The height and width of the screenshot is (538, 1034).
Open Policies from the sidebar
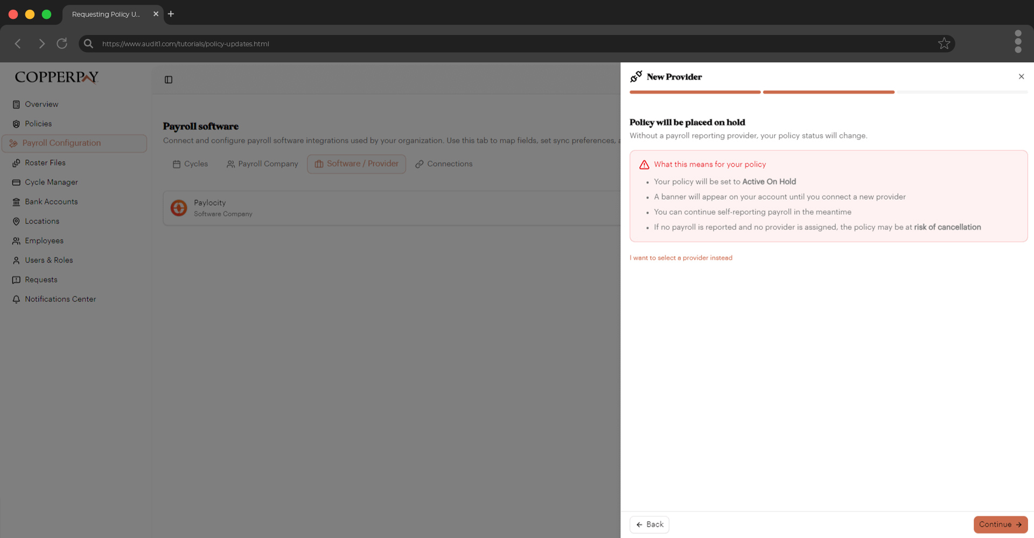pyautogui.click(x=38, y=124)
